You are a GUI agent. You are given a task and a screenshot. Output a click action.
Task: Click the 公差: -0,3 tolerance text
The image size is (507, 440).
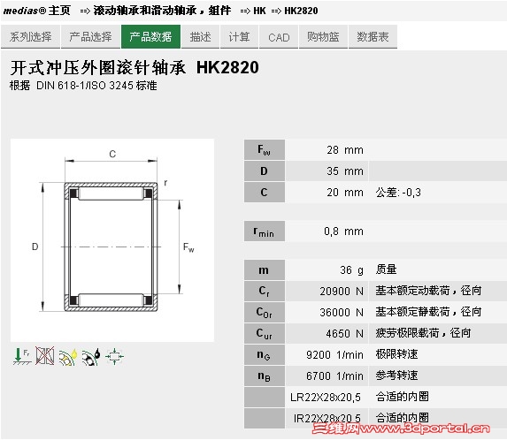(x=398, y=193)
